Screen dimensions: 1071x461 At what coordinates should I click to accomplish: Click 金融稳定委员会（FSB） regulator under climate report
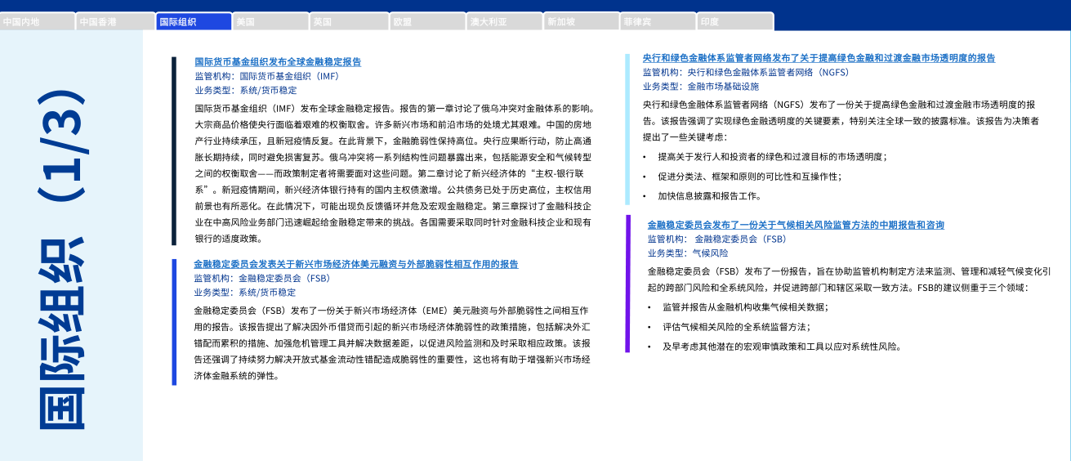point(740,239)
